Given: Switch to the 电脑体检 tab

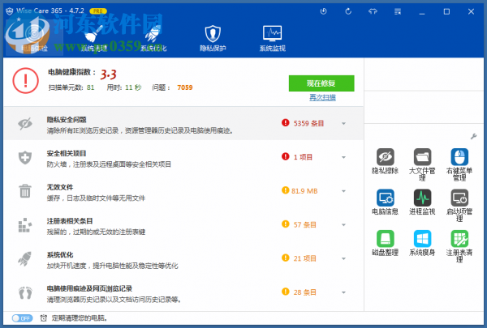Looking at the screenshot, I should tap(34, 38).
